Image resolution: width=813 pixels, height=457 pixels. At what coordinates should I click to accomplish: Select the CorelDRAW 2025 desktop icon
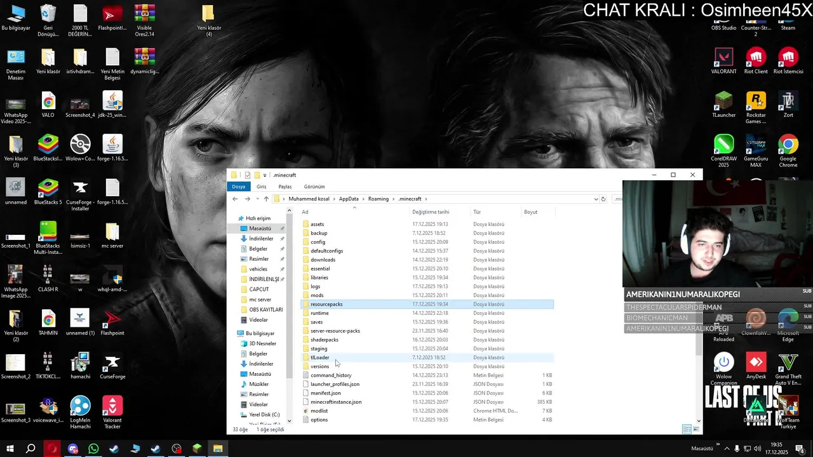tap(723, 151)
